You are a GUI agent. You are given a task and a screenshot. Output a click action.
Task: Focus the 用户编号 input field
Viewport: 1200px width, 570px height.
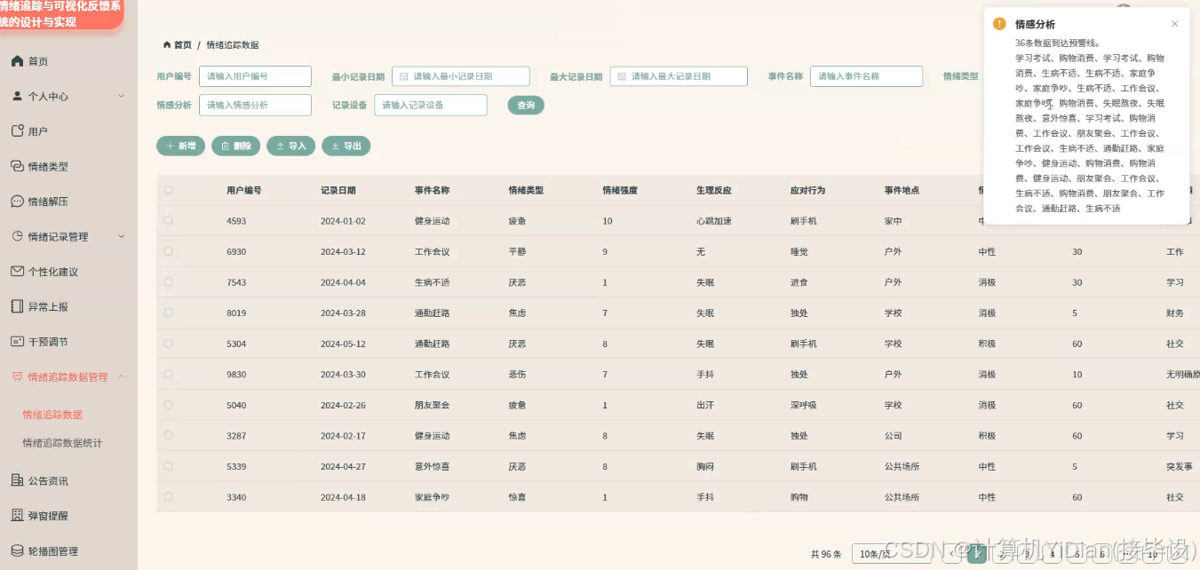pyautogui.click(x=255, y=76)
